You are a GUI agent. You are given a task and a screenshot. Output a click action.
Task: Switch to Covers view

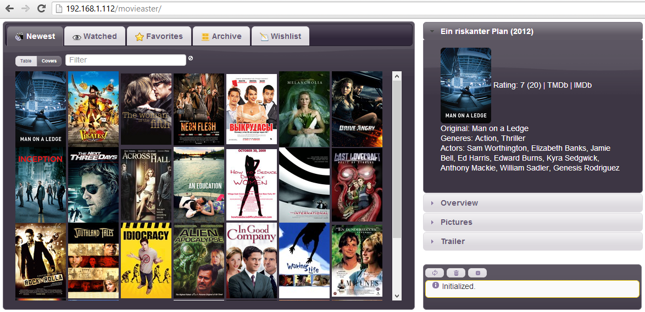49,61
